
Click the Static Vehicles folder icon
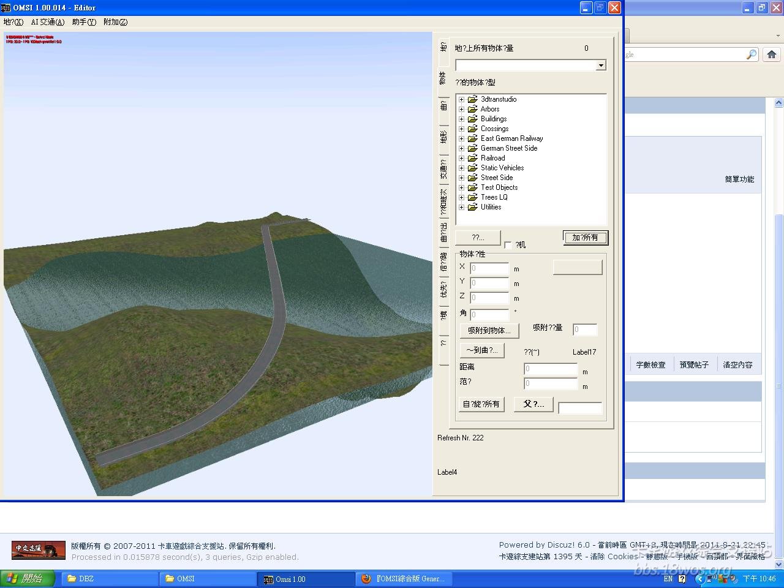pos(472,168)
